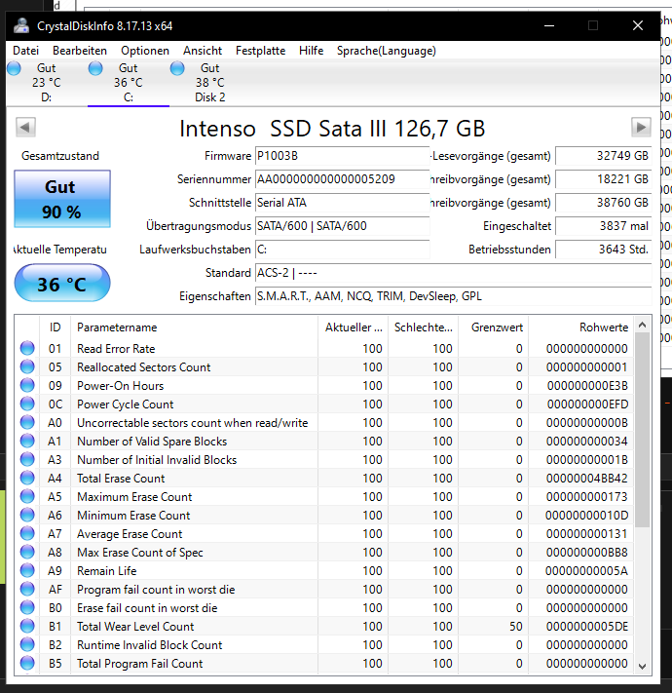This screenshot has width=672, height=693.
Task: Click status dot for Power Cycle Count
Action: (x=27, y=404)
